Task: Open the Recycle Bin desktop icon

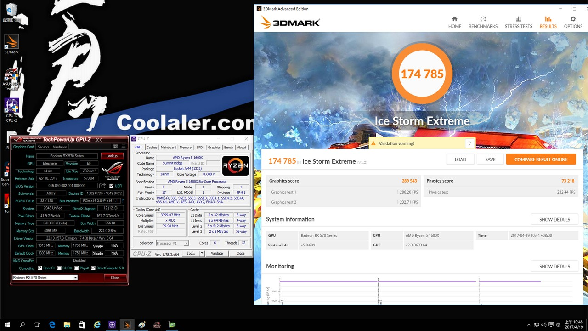Action: [11, 12]
